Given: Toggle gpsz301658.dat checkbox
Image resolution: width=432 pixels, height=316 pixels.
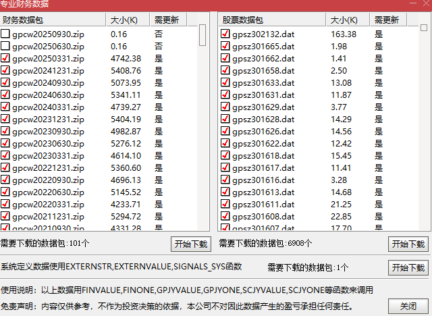Looking at the screenshot, I should click(x=225, y=70).
